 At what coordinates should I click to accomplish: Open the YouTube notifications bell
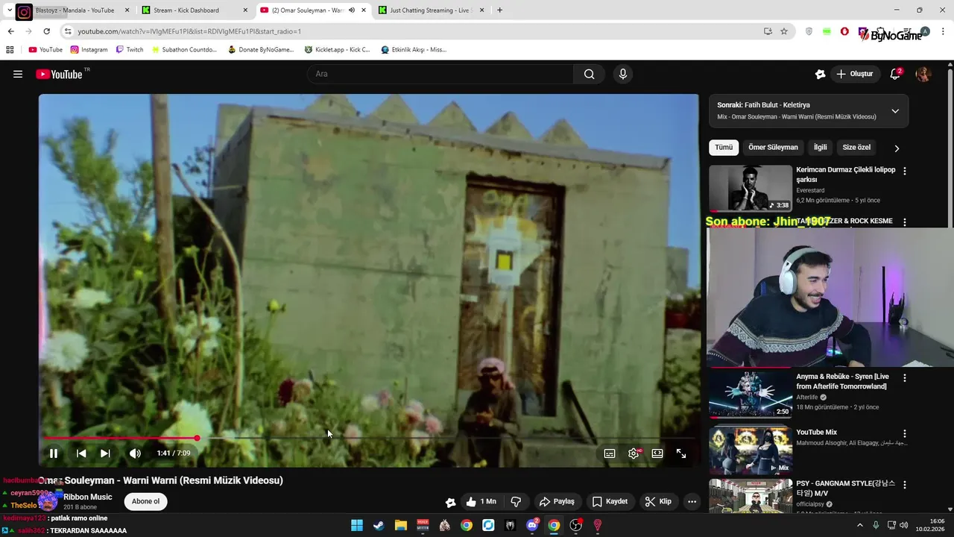895,74
